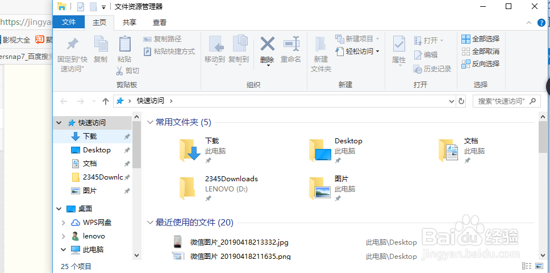
Task: Click the blue Help question mark icon
Action: [x=541, y=23]
